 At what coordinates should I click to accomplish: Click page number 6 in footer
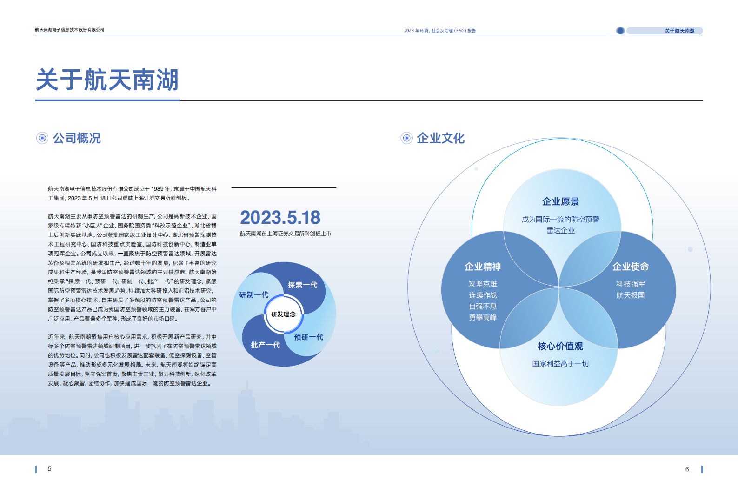click(x=687, y=469)
